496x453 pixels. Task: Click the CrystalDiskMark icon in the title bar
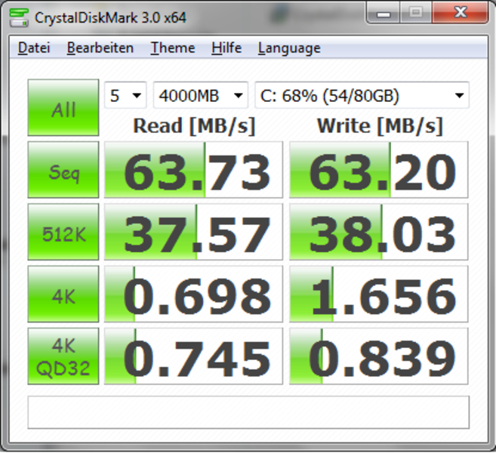click(x=19, y=17)
